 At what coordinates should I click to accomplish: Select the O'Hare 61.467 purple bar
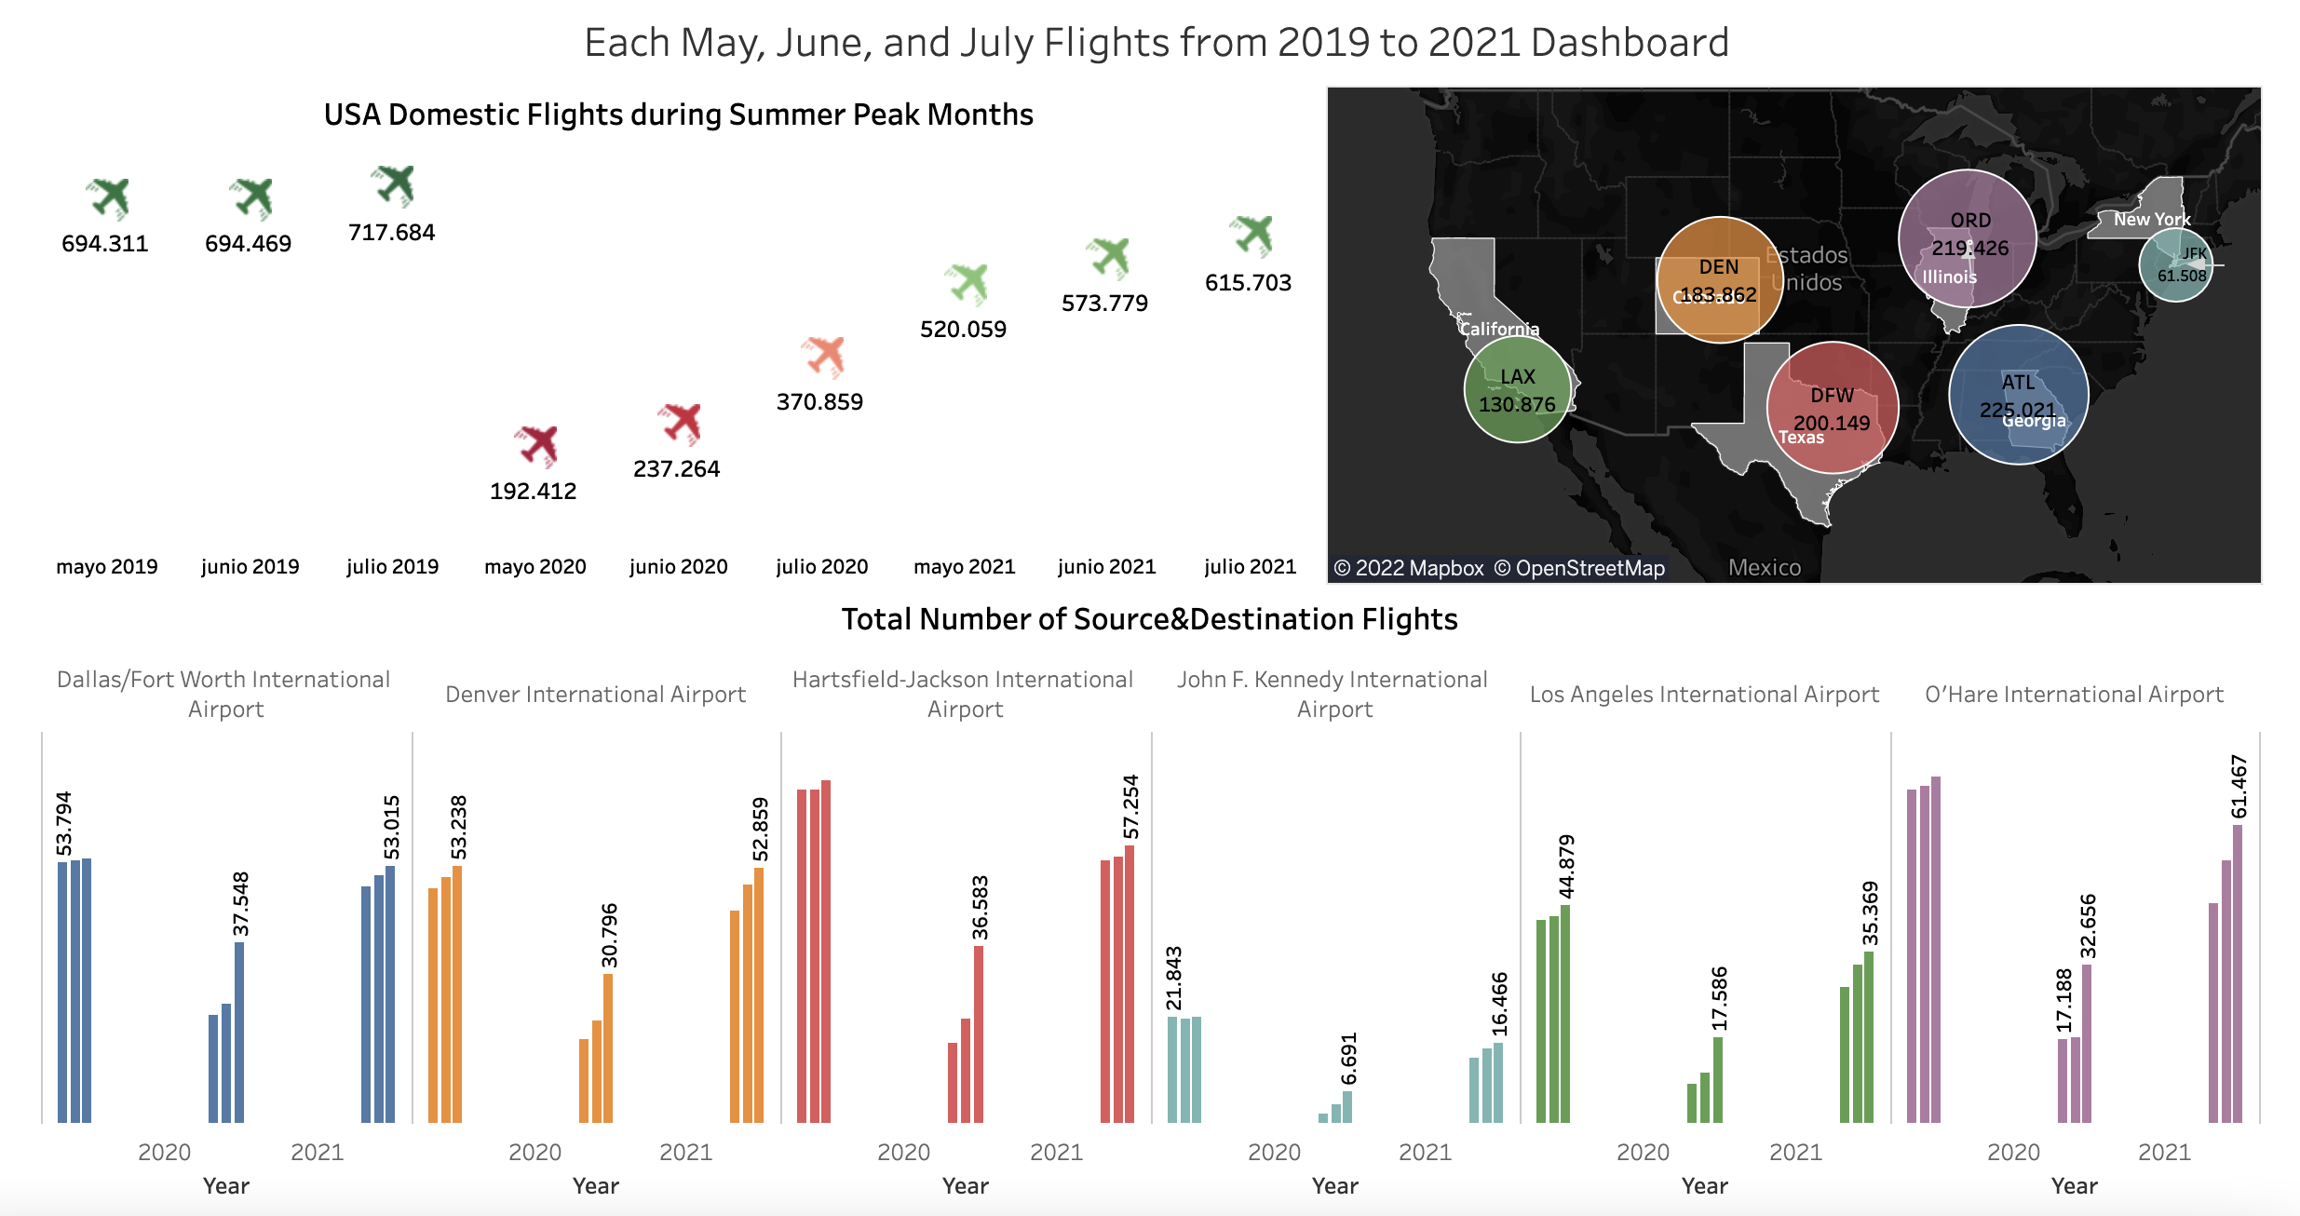pos(2238,973)
